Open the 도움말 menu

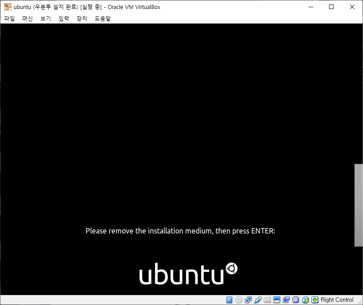coord(103,19)
